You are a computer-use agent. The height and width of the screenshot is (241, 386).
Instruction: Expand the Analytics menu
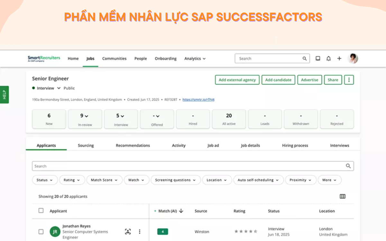pos(195,58)
